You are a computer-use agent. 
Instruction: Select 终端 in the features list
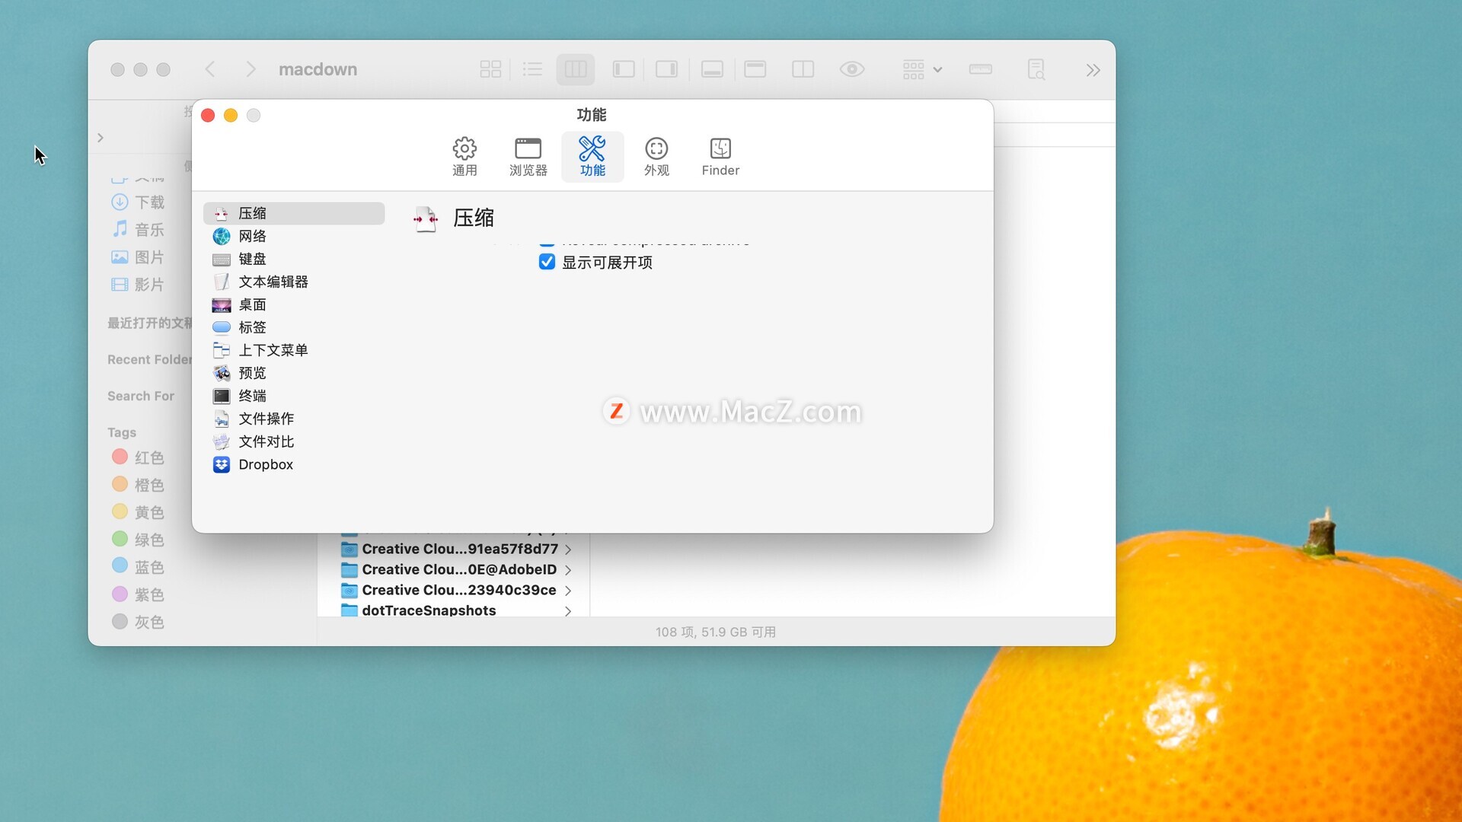[x=294, y=396]
